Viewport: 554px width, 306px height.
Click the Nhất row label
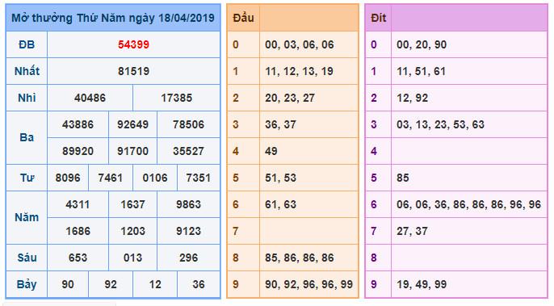(x=27, y=71)
